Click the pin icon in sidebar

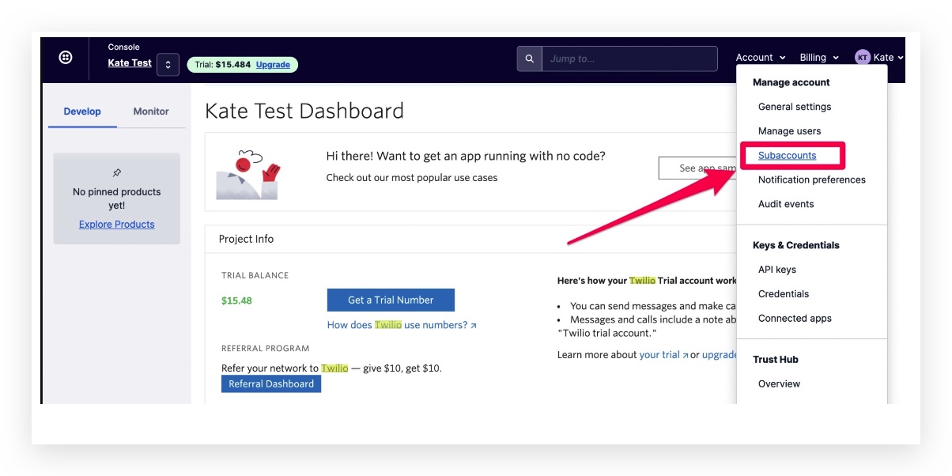(117, 173)
